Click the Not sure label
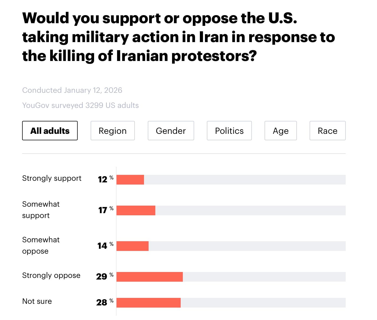 point(37,301)
